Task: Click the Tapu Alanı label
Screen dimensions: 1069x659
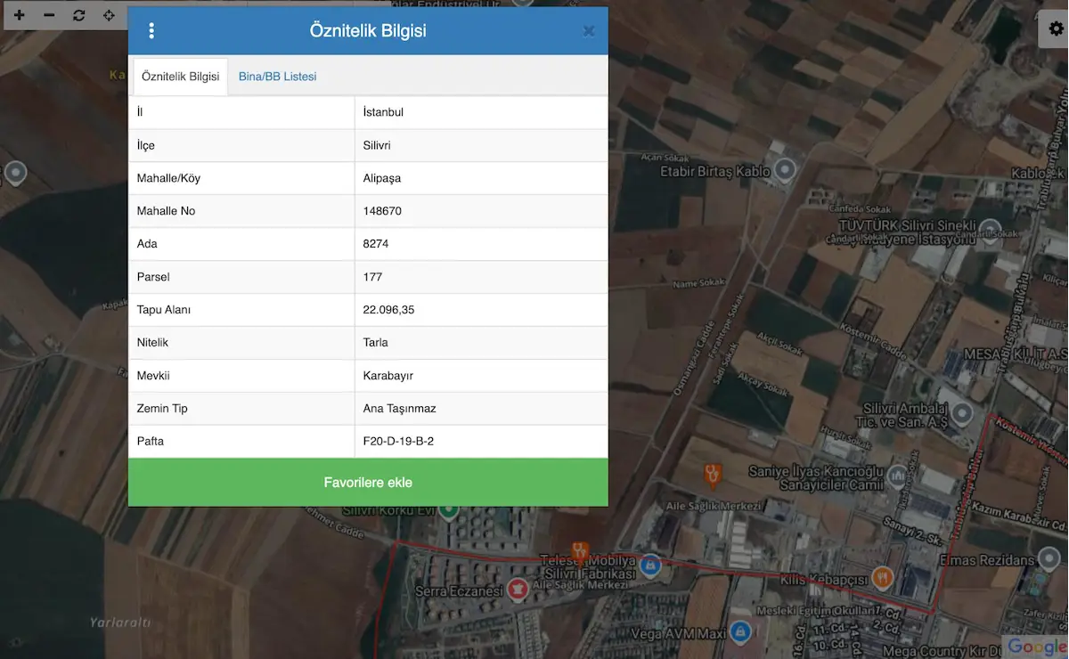Action: (164, 310)
